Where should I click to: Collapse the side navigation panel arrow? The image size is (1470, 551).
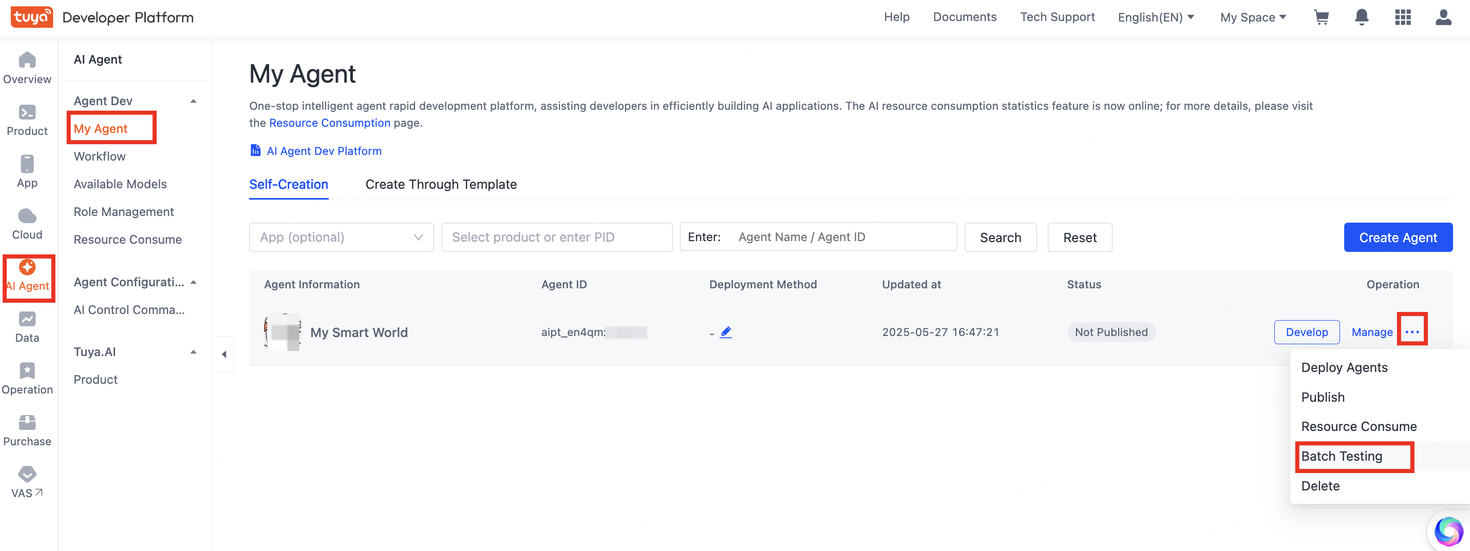(x=224, y=355)
